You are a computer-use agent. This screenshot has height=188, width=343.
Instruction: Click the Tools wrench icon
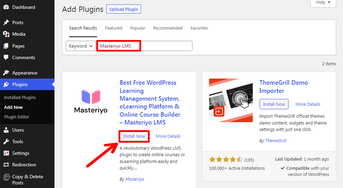point(6,141)
